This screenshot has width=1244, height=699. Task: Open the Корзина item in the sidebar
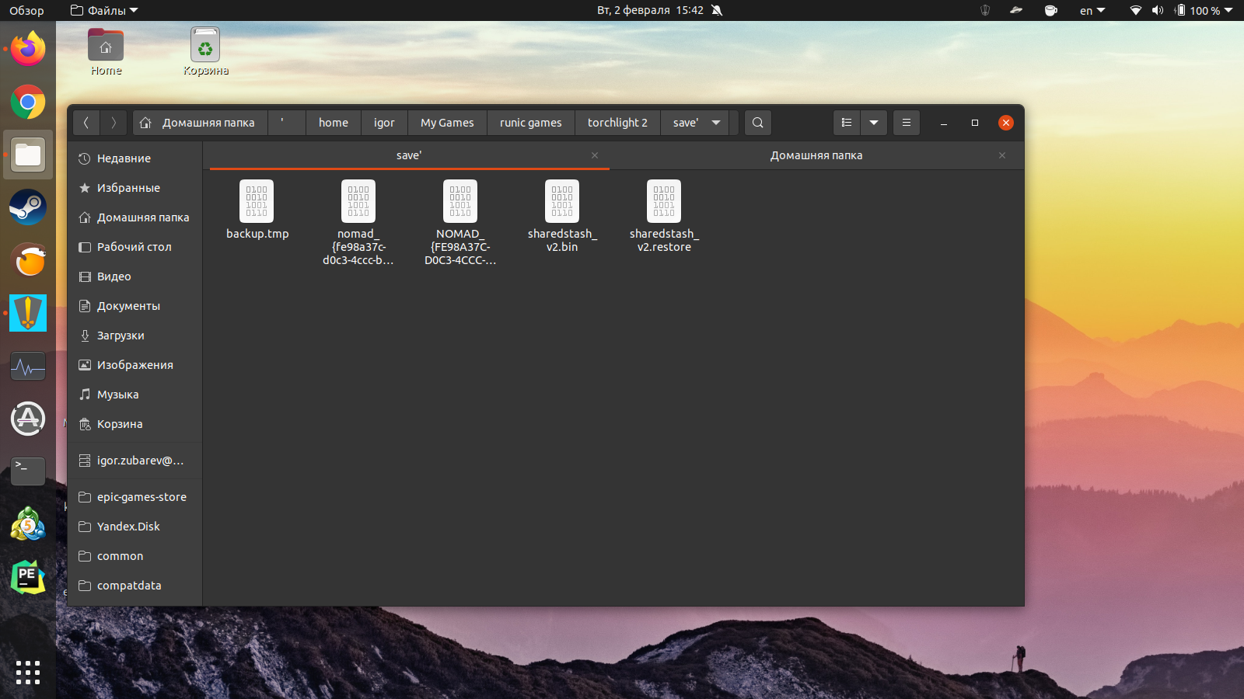pyautogui.click(x=119, y=423)
